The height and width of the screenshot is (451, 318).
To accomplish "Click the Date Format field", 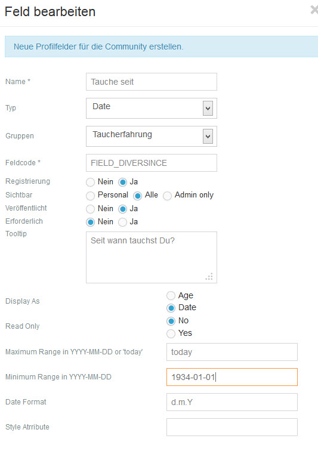I will [232, 402].
